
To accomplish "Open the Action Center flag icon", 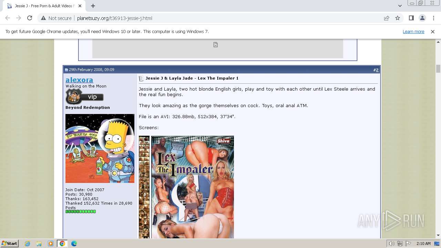I will click(408, 244).
